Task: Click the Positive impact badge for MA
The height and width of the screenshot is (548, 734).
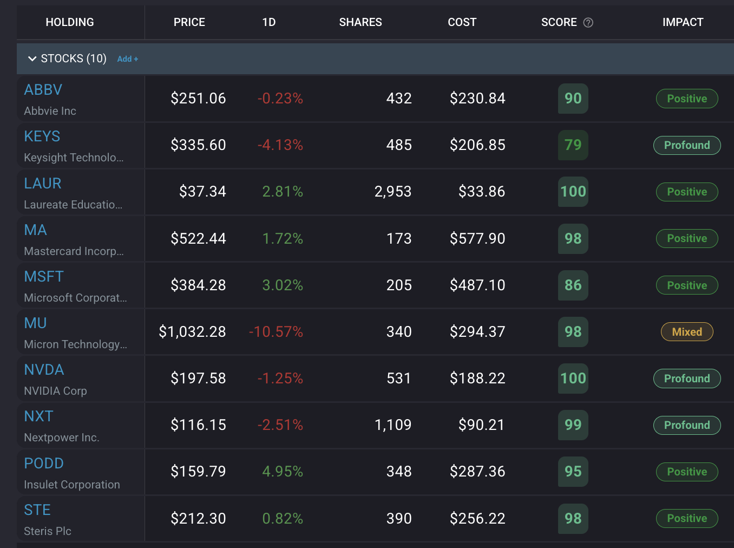Action: [687, 238]
